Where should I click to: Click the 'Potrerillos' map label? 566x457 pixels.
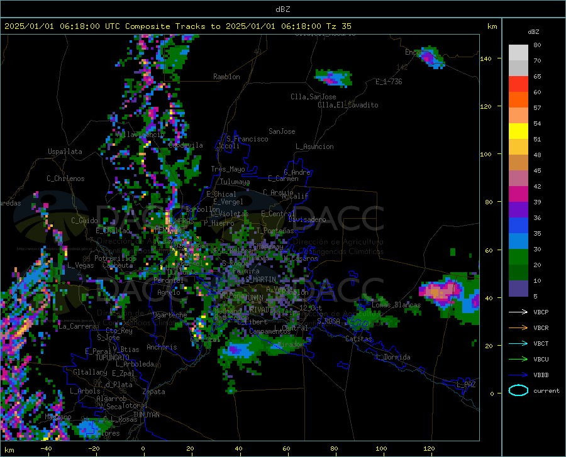click(x=116, y=258)
